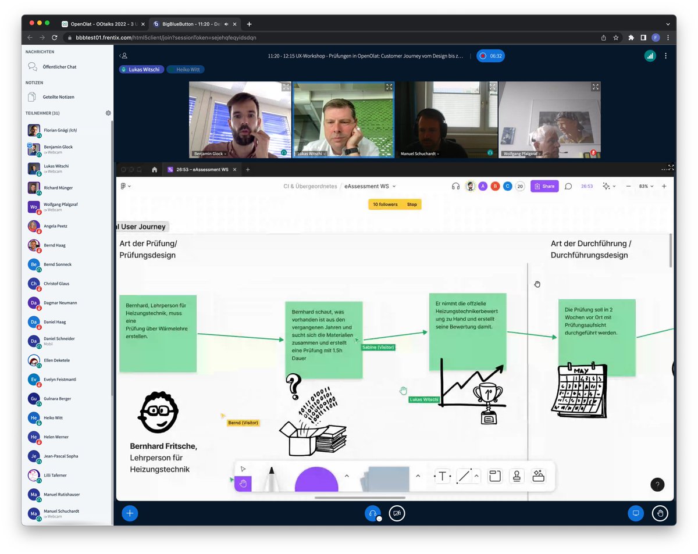Select the Text tool
Viewport: 698px width, 554px height.
click(442, 476)
